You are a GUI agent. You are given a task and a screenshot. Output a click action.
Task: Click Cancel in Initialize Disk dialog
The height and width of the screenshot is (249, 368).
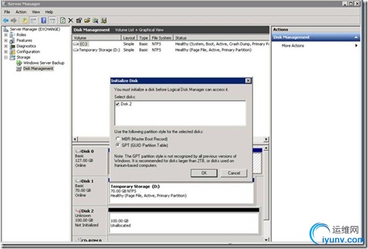pyautogui.click(x=234, y=173)
